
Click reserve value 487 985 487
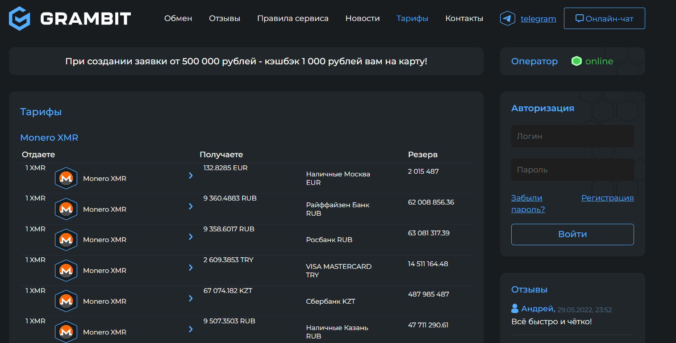pyautogui.click(x=429, y=294)
